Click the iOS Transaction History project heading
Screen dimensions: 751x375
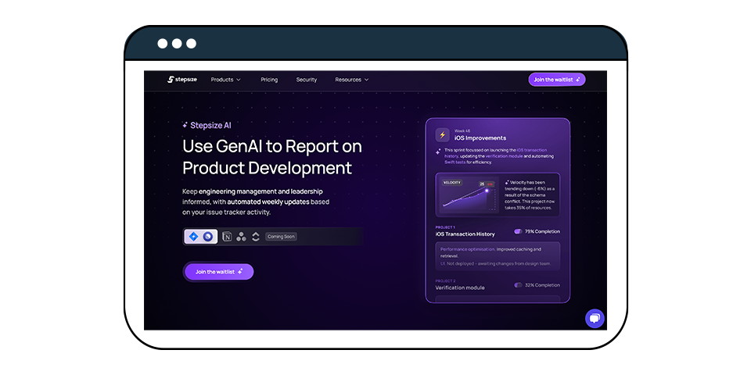click(465, 234)
